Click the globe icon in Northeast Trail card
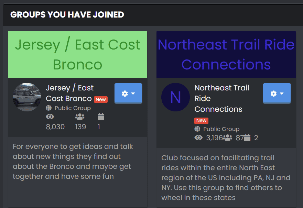This screenshot has width=303, height=208. click(x=197, y=129)
